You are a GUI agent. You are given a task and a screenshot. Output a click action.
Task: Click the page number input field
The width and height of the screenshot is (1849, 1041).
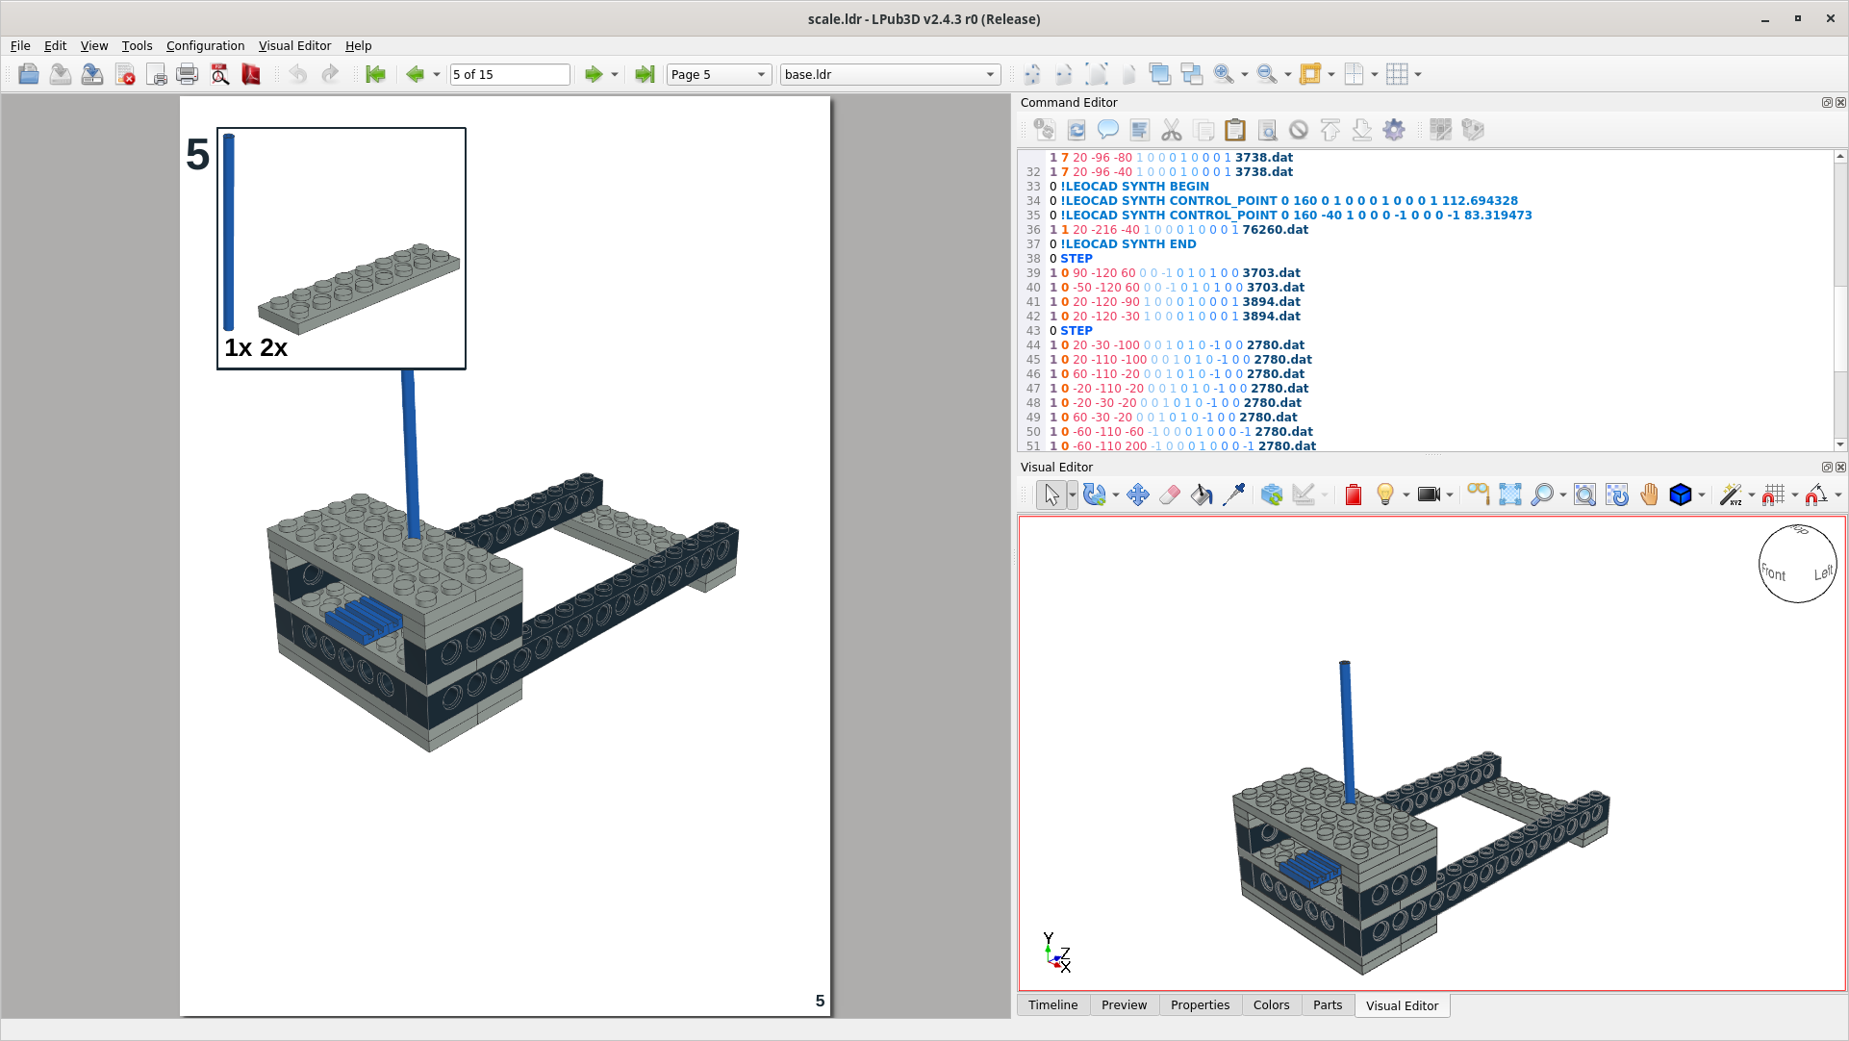pyautogui.click(x=510, y=74)
